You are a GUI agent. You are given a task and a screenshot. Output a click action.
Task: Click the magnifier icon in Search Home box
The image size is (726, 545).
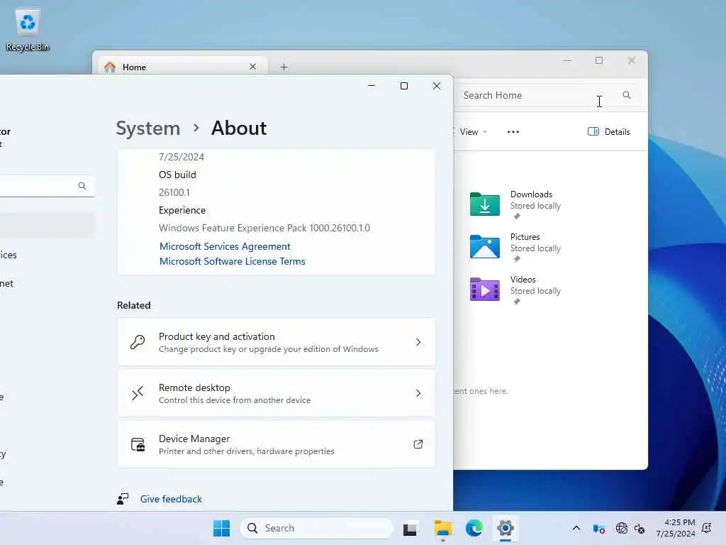point(627,95)
